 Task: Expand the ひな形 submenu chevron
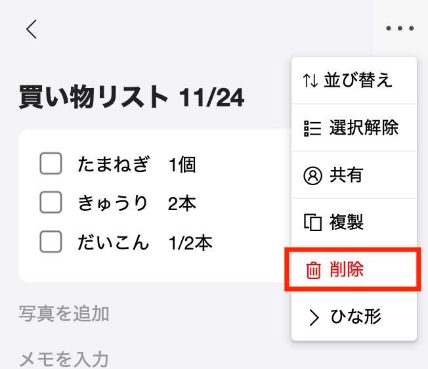pos(314,318)
